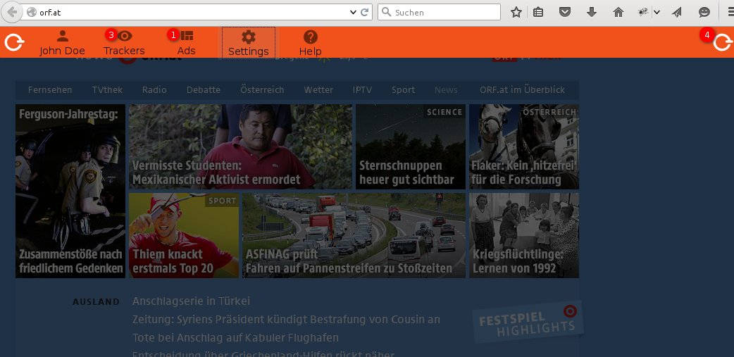Viewport: 734px width, 357px height.
Task: Select the Wetter navigation tab
Action: (x=318, y=89)
